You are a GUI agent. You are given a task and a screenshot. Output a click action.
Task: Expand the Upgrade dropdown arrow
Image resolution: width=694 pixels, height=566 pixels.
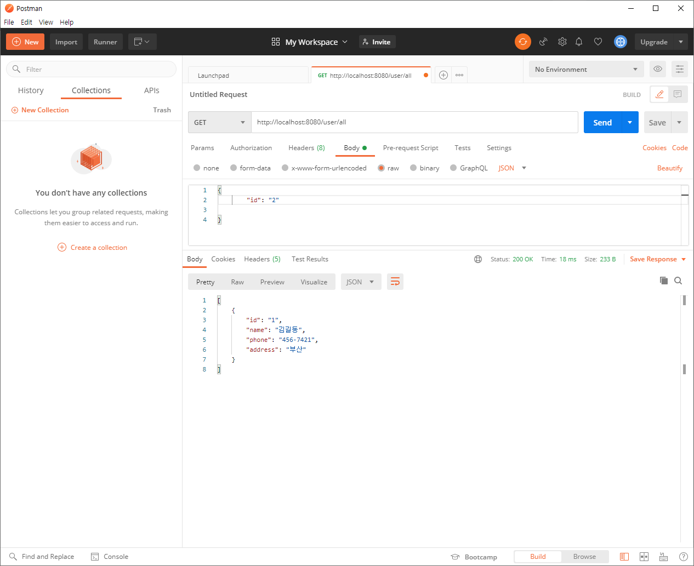coord(681,42)
